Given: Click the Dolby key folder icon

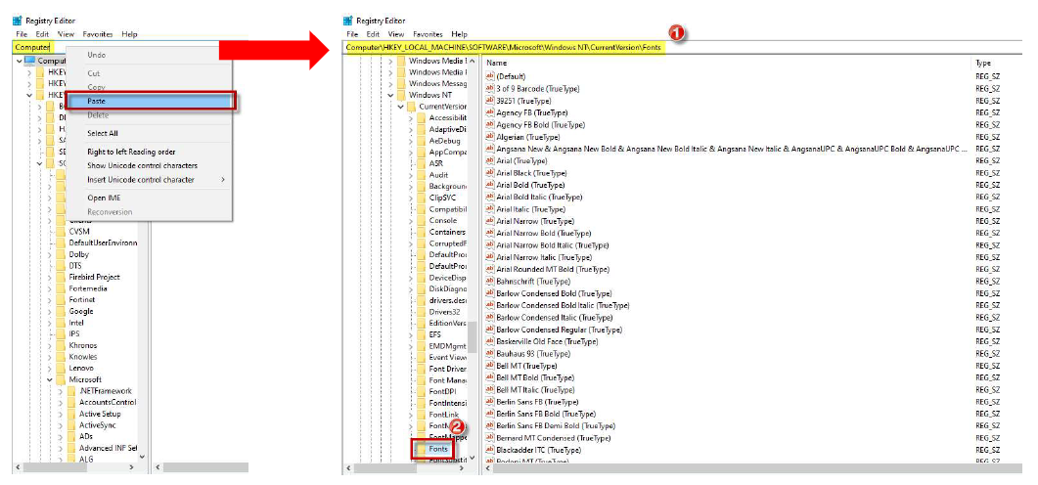Looking at the screenshot, I should point(60,254).
